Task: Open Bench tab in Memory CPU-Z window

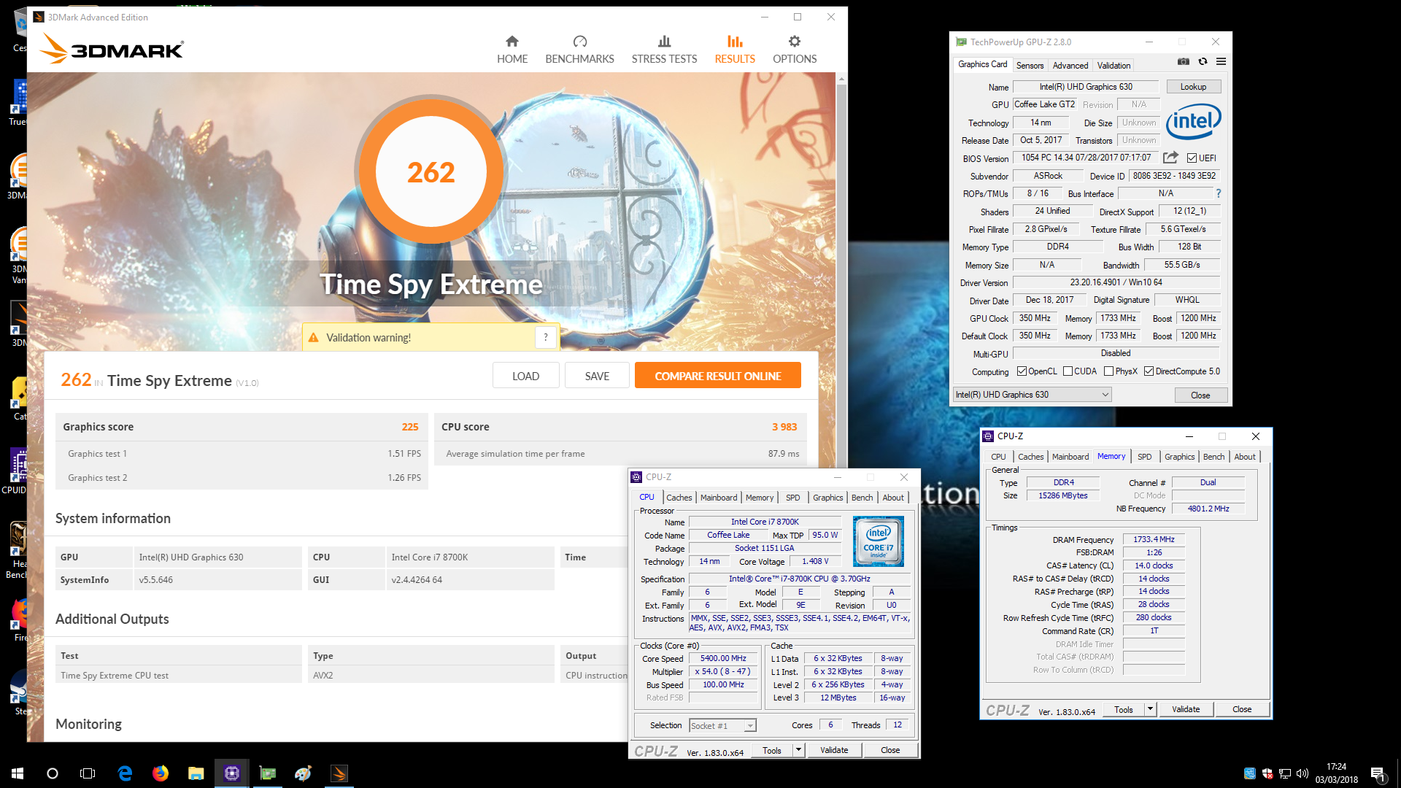Action: click(1213, 457)
